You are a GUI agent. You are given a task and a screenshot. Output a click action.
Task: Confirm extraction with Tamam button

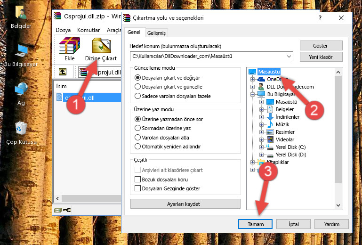255,224
